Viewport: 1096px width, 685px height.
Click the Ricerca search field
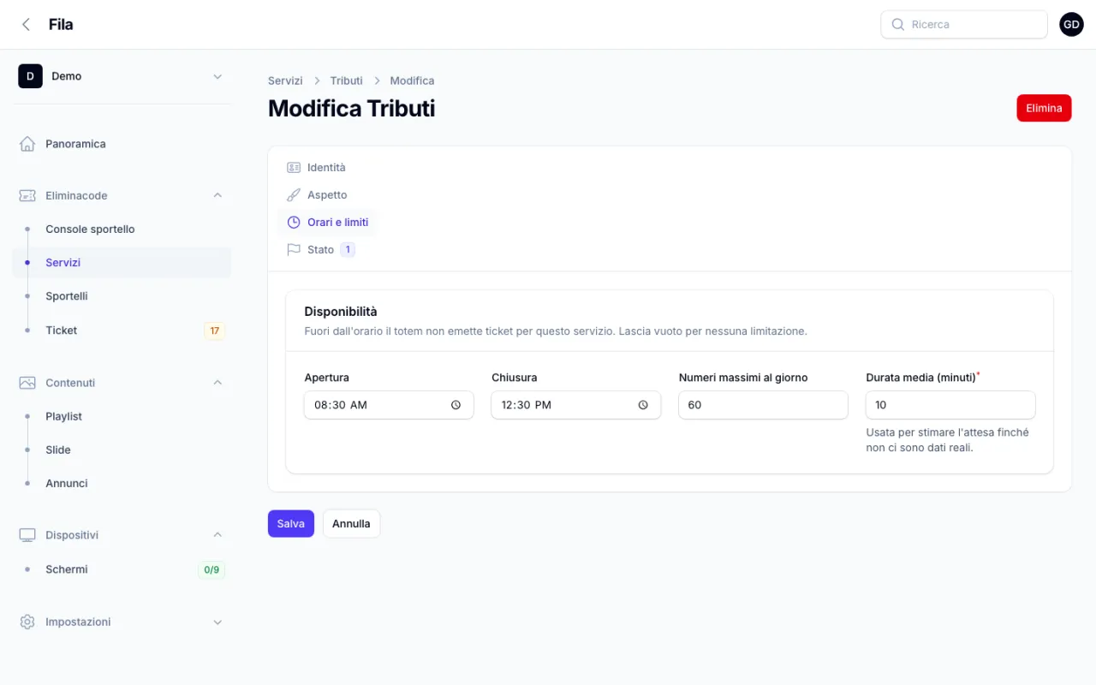(964, 25)
